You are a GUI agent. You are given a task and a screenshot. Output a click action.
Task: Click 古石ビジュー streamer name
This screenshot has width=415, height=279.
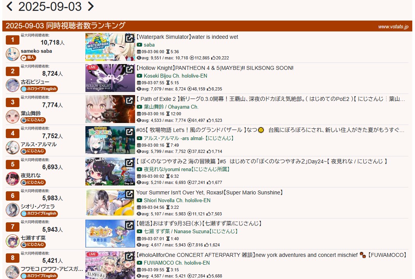35,82
